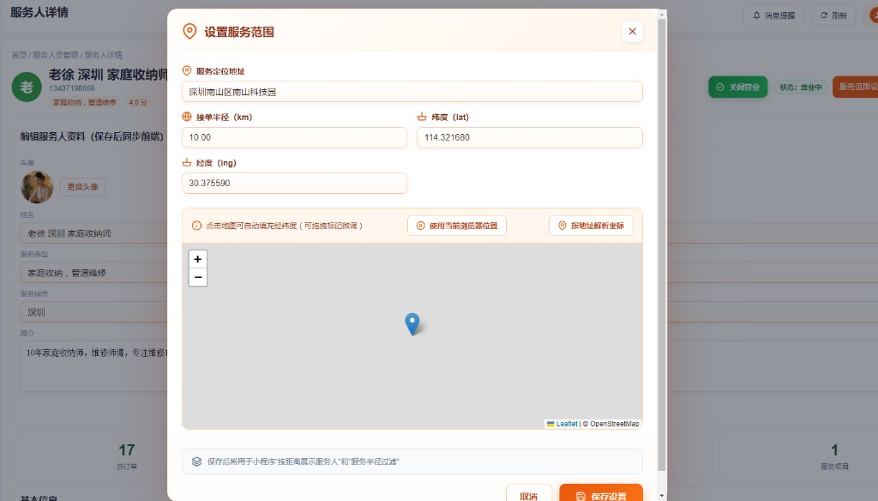Click the 经度 (lng) input field

[x=295, y=184]
